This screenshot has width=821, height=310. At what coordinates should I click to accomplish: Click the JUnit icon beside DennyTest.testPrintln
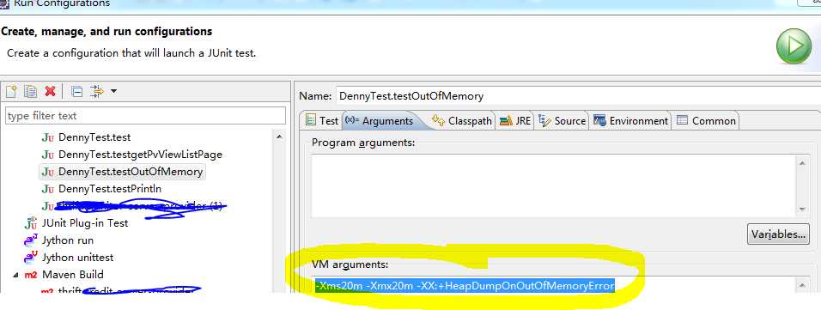point(48,189)
